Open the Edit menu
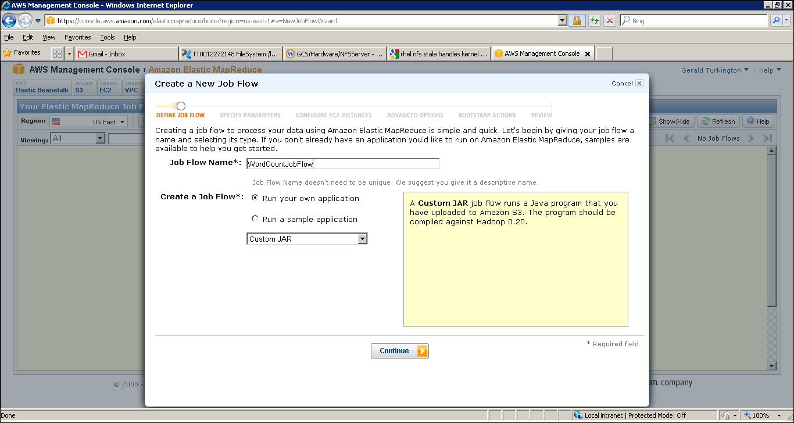This screenshot has height=423, width=794. click(x=28, y=37)
